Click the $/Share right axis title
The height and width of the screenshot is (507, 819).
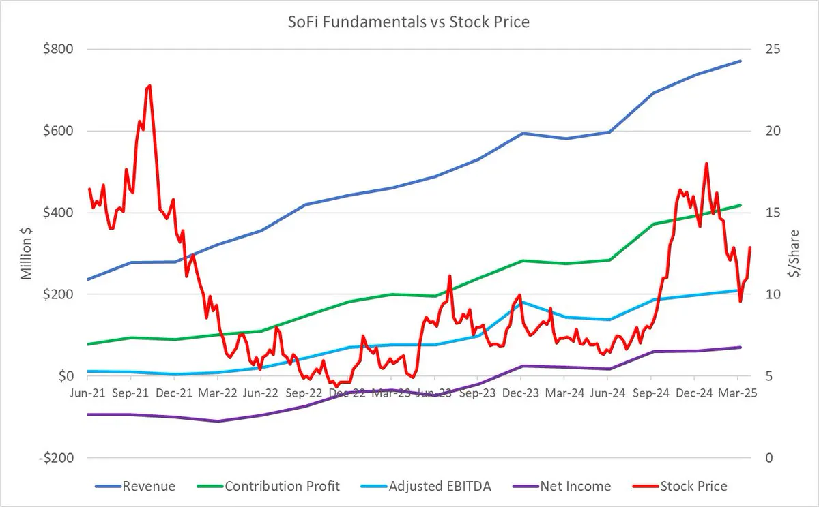coord(793,253)
